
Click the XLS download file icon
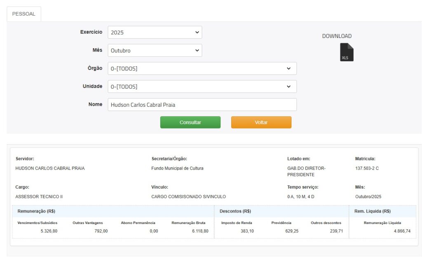click(x=346, y=52)
